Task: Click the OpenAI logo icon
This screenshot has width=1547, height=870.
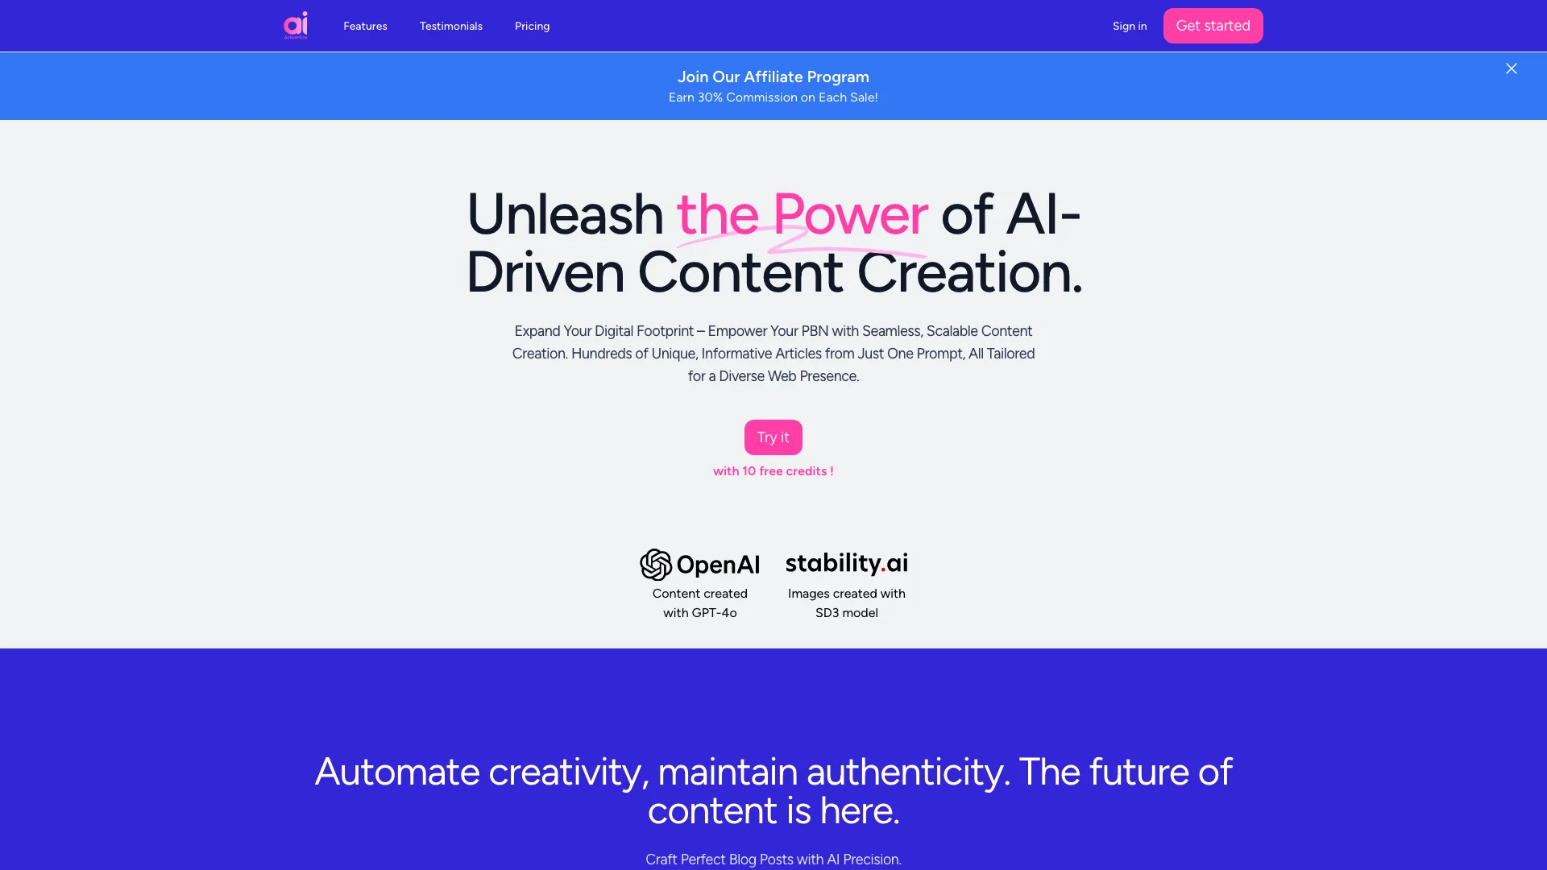Action: 657,564
